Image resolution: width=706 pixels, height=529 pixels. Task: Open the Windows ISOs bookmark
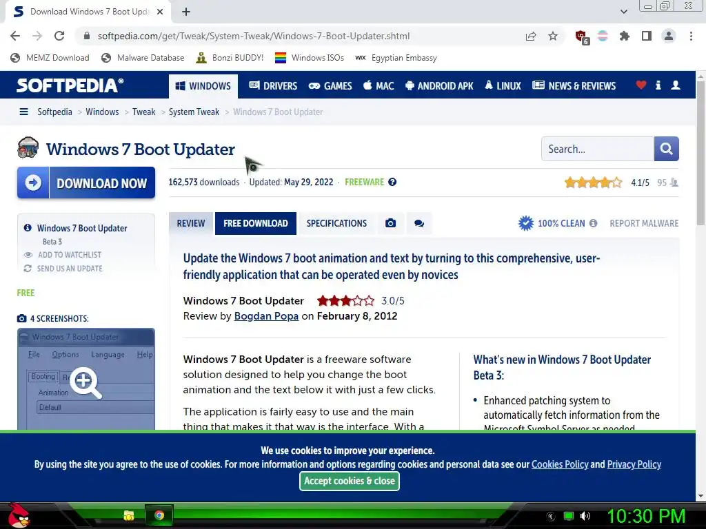pos(310,58)
